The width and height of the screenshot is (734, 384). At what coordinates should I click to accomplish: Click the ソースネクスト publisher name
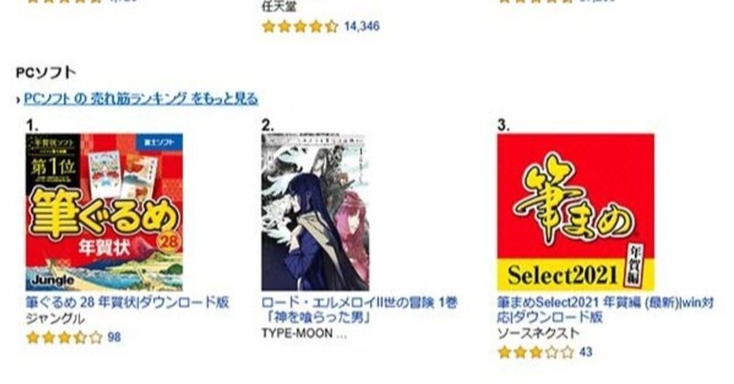(539, 333)
